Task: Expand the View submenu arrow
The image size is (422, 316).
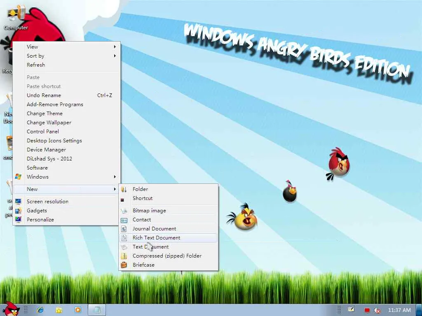Action: pos(115,47)
